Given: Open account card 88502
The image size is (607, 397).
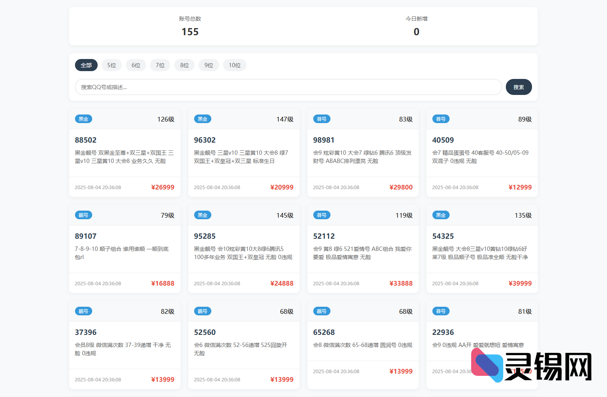Looking at the screenshot, I should click(x=86, y=140).
